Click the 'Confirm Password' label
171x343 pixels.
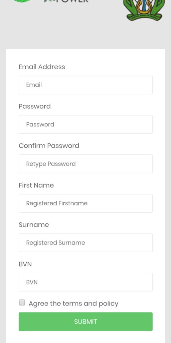point(49,146)
